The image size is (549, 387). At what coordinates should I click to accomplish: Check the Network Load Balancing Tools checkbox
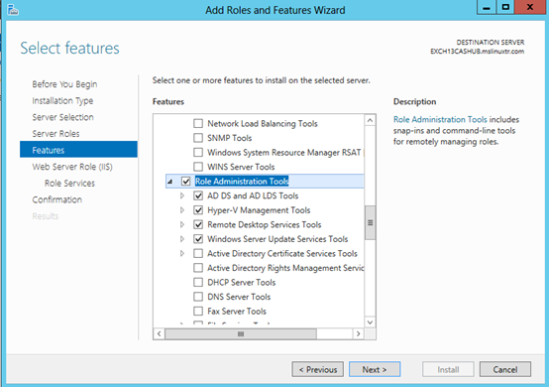198,123
